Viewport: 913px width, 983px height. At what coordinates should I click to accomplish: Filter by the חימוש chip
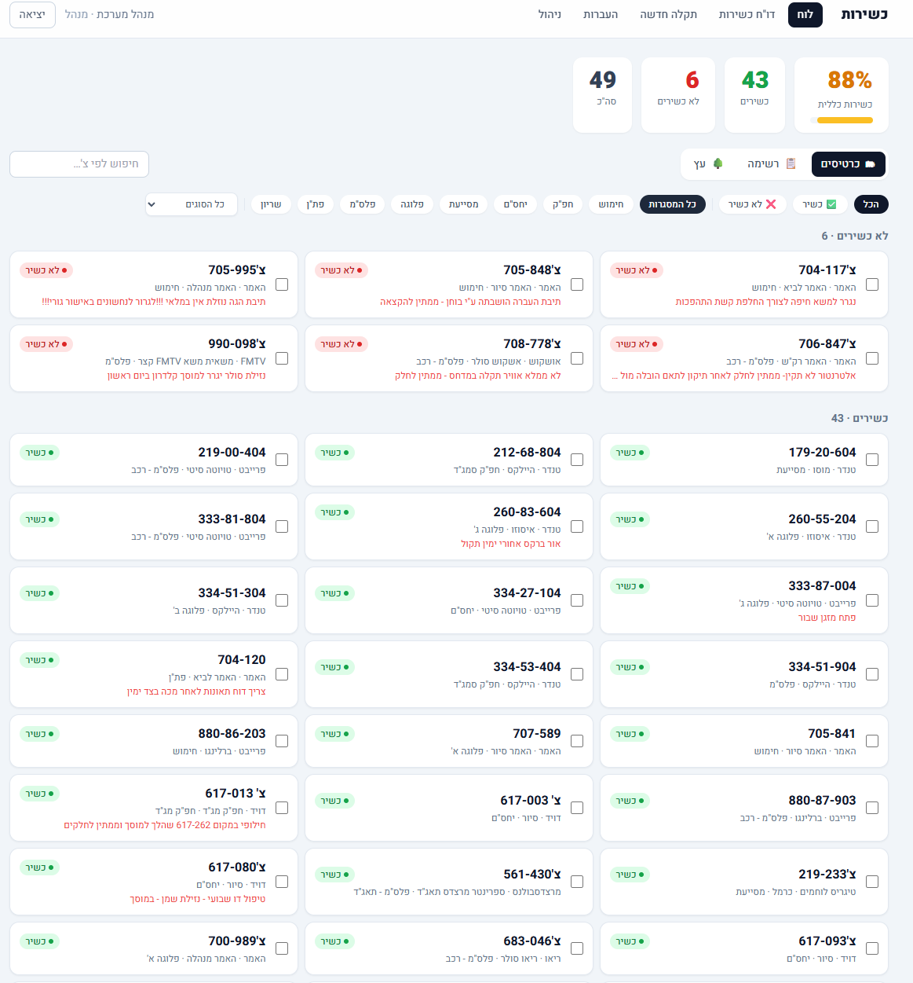[611, 204]
